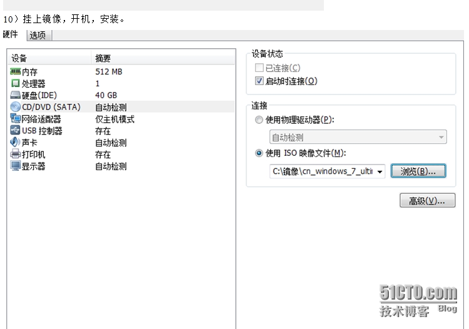Click 自动检测 summary for the CD/DVD row
469x329 pixels.
(111, 107)
